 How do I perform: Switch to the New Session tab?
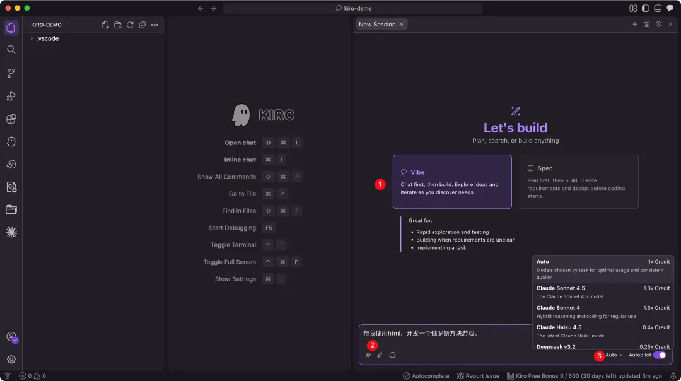377,25
